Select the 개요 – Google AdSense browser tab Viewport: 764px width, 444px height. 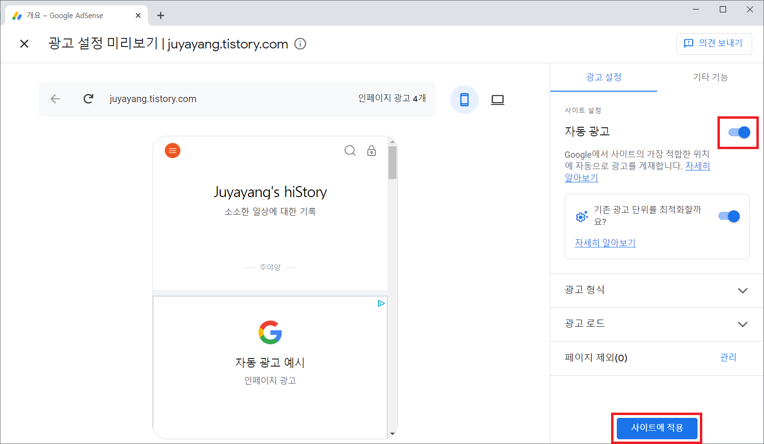(x=76, y=15)
